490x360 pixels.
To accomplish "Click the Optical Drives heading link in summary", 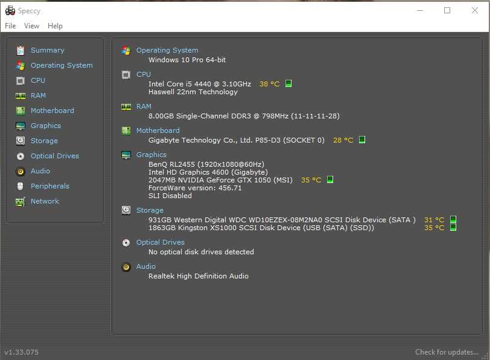I will tap(161, 242).
